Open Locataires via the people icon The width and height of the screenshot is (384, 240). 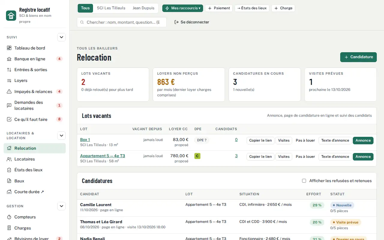pyautogui.click(x=9, y=159)
